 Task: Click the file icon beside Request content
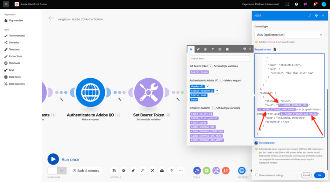coord(275,49)
